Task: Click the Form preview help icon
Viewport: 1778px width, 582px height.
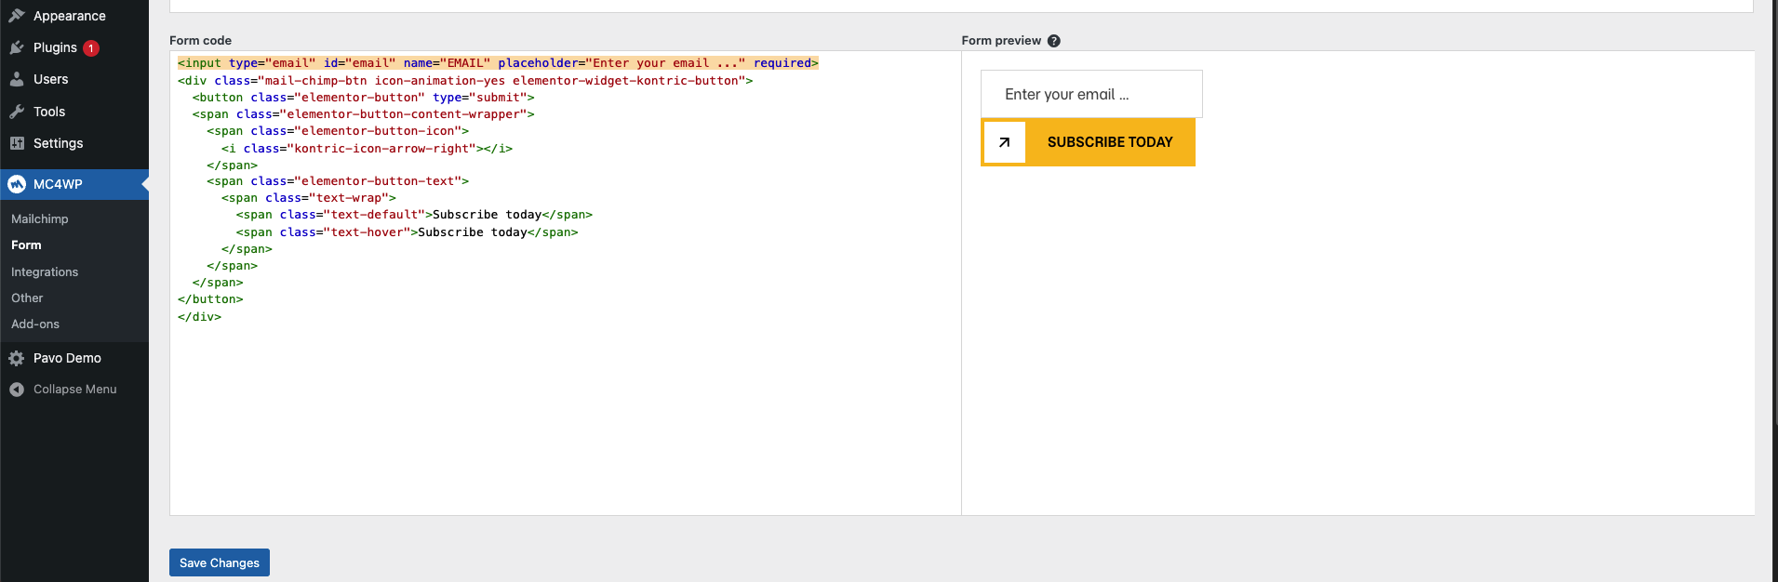Action: click(1053, 41)
